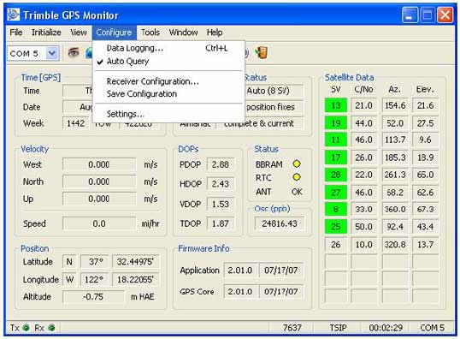Viewport: 460px width, 339px height.
Task: Click the eye monitor icon in toolbar
Action: coord(74,53)
